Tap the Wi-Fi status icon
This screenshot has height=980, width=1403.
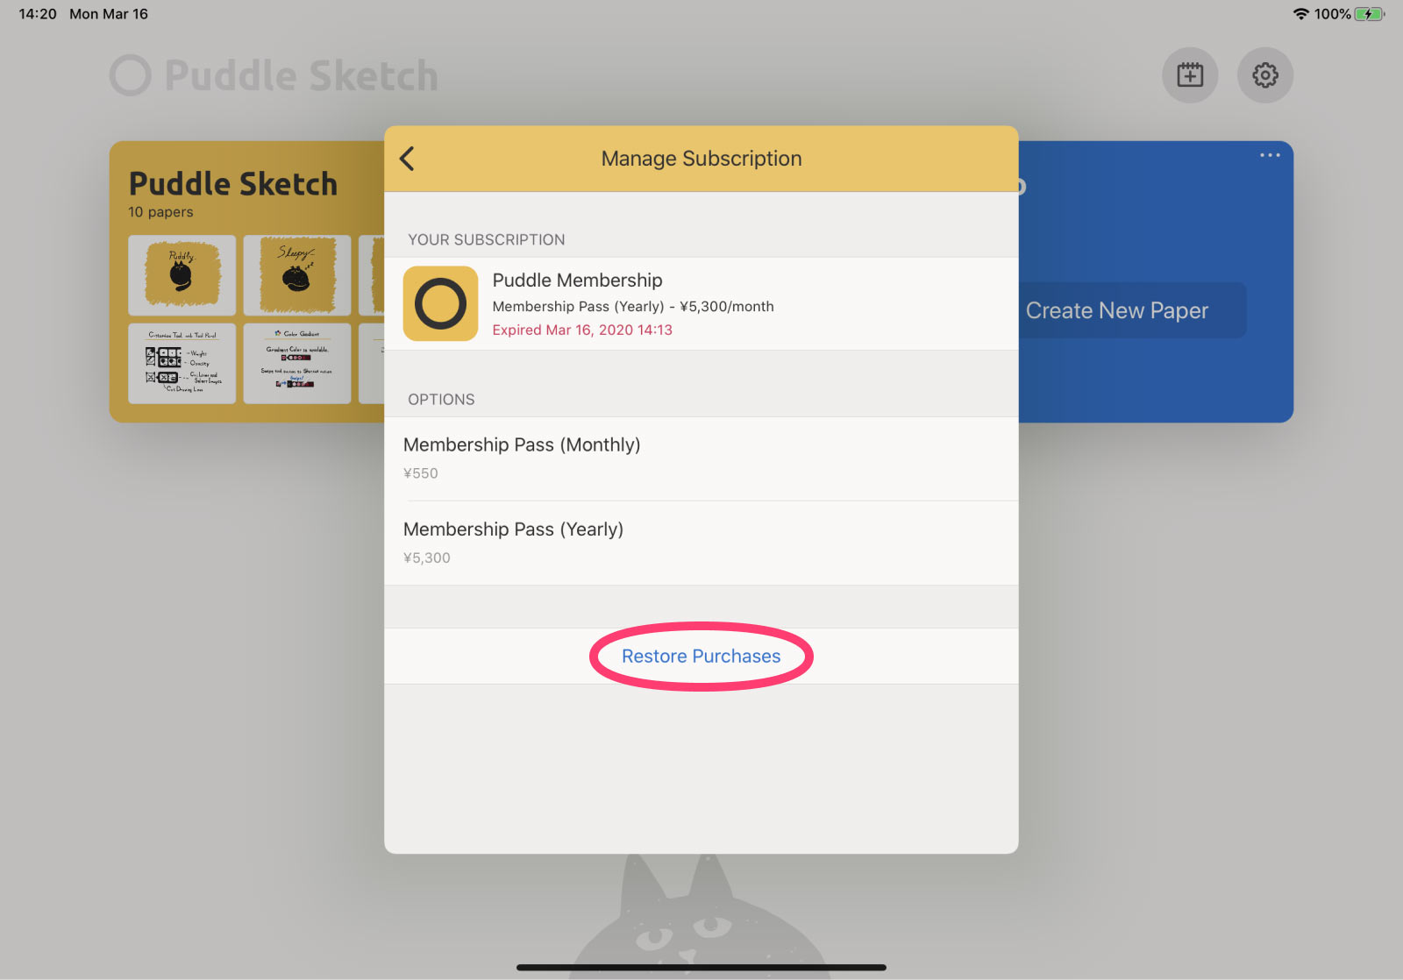pos(1301,14)
